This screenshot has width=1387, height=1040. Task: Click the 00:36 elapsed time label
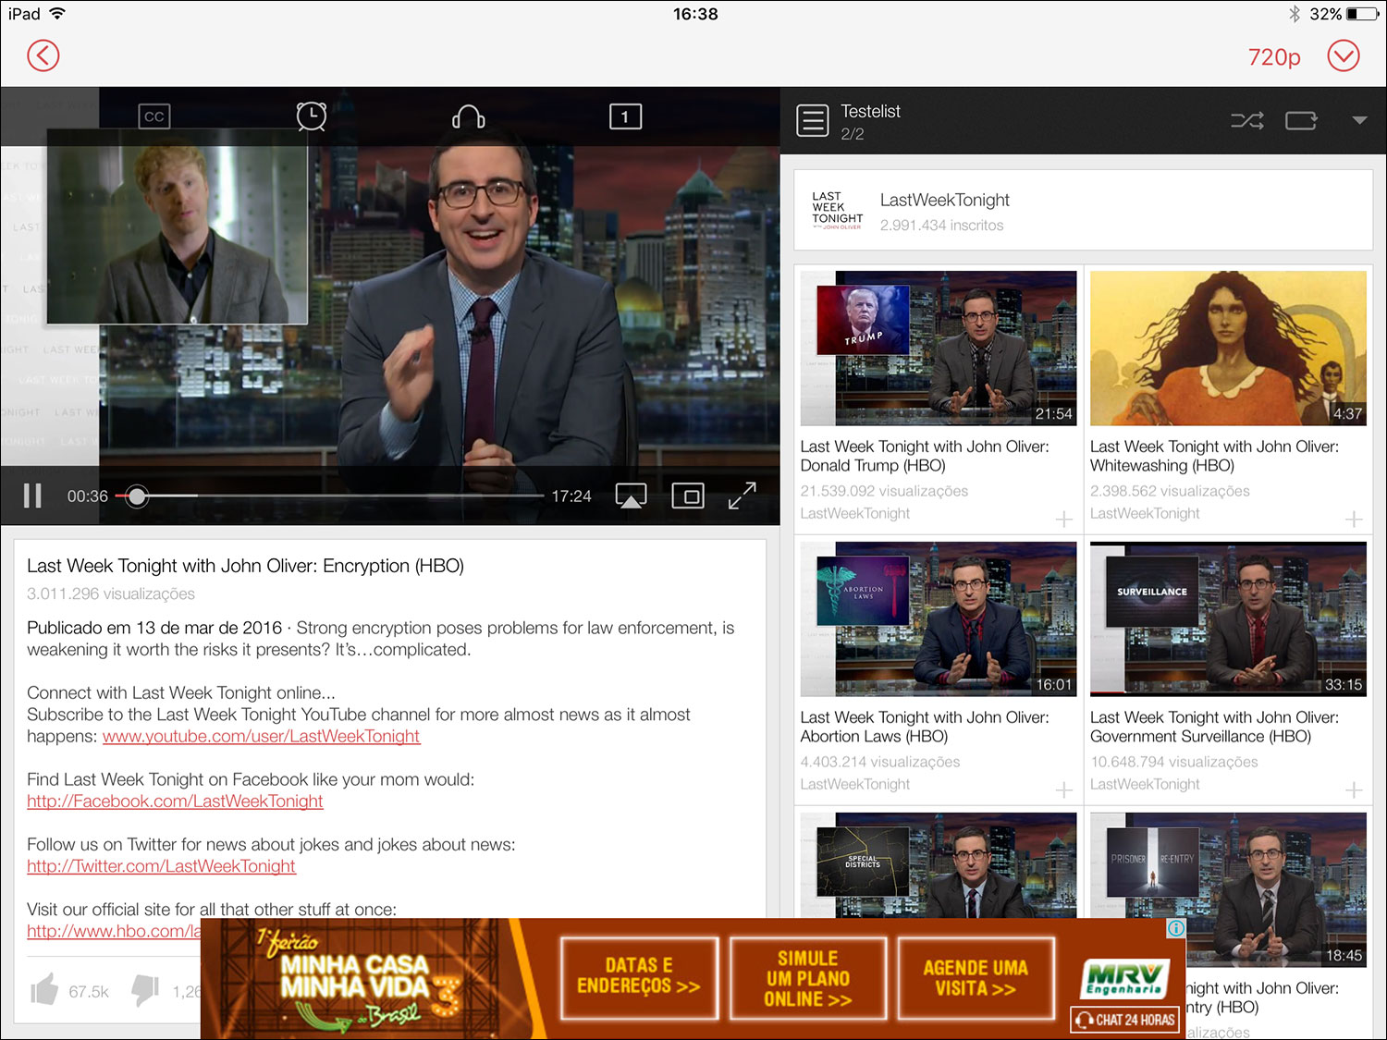[x=88, y=496]
